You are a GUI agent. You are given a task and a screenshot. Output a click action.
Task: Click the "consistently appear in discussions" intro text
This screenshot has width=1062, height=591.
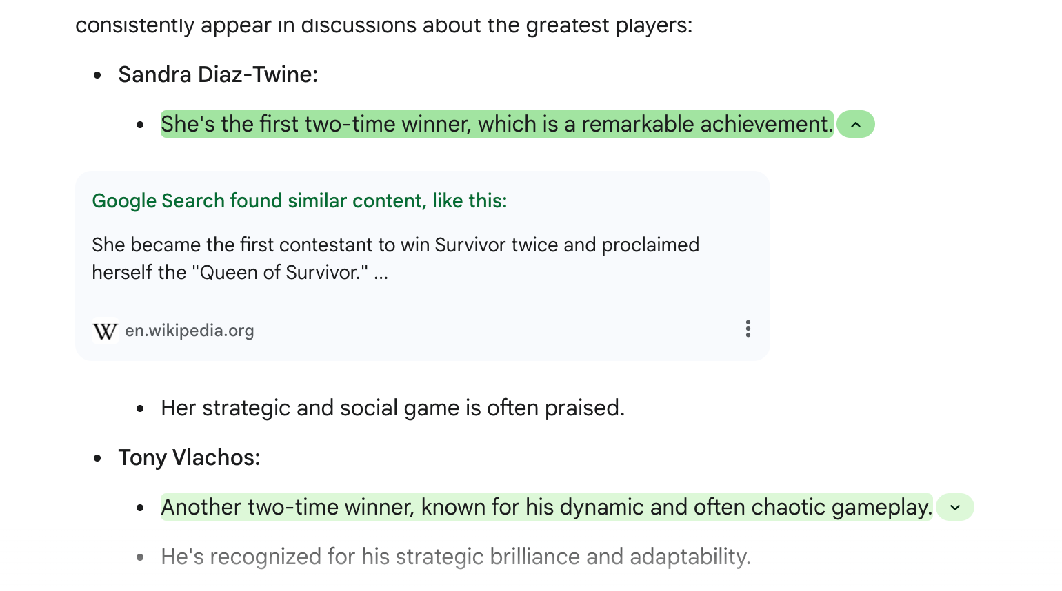click(383, 25)
